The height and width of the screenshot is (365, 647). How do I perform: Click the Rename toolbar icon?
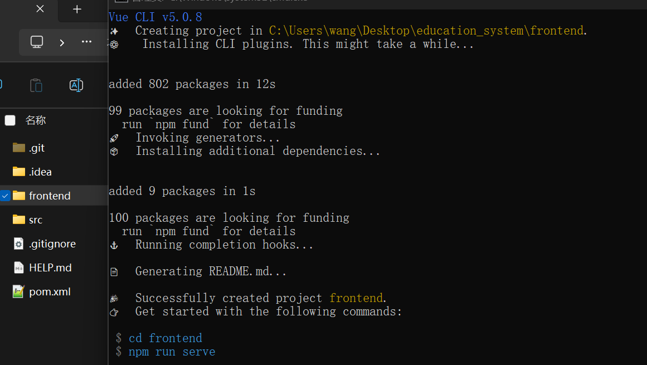[76, 85]
